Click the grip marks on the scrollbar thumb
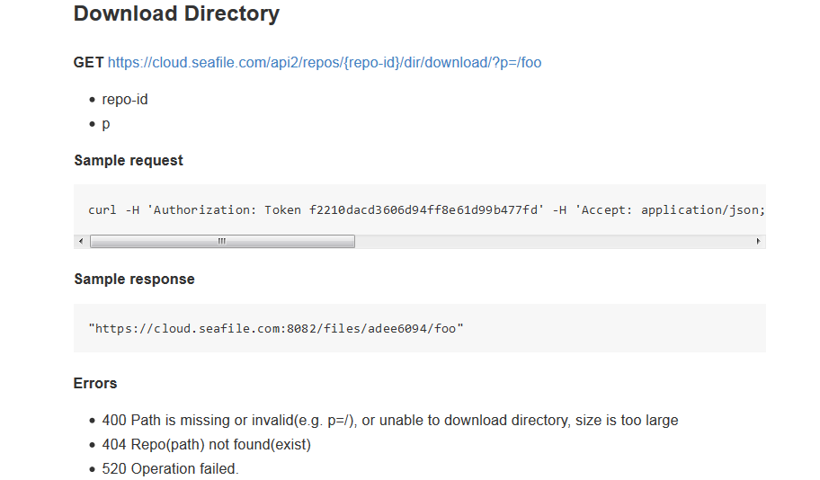The image size is (820, 480). (x=222, y=241)
